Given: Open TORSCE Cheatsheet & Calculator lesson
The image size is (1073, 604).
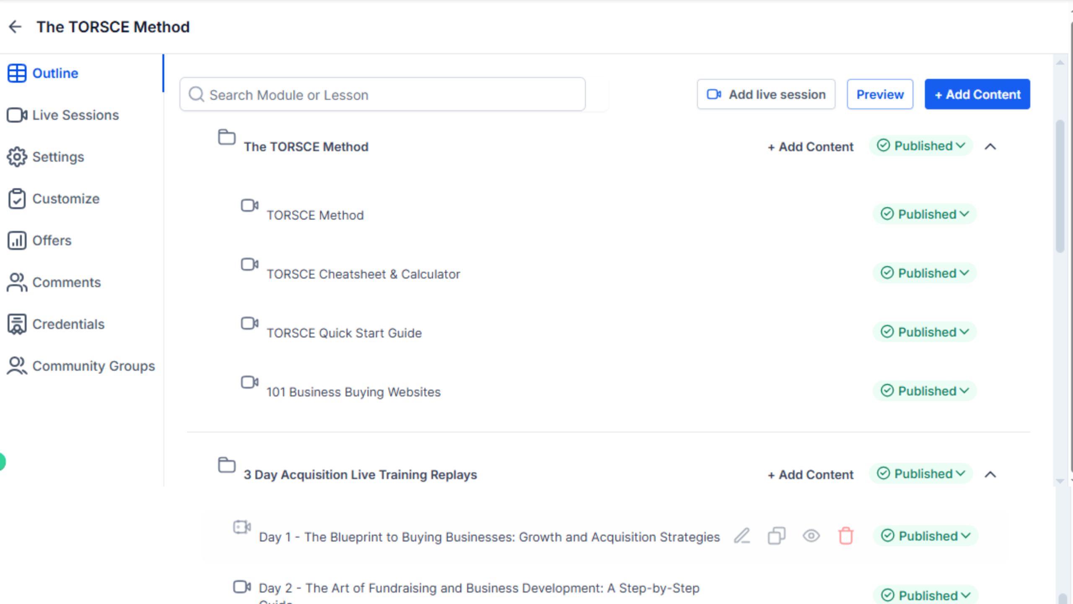Looking at the screenshot, I should pyautogui.click(x=363, y=274).
